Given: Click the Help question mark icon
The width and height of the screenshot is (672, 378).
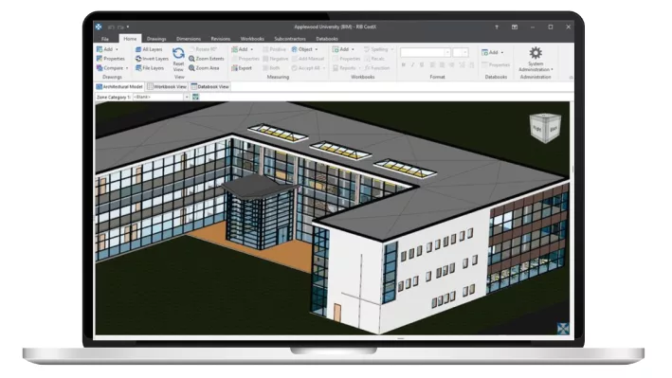Looking at the screenshot, I should coord(497,27).
